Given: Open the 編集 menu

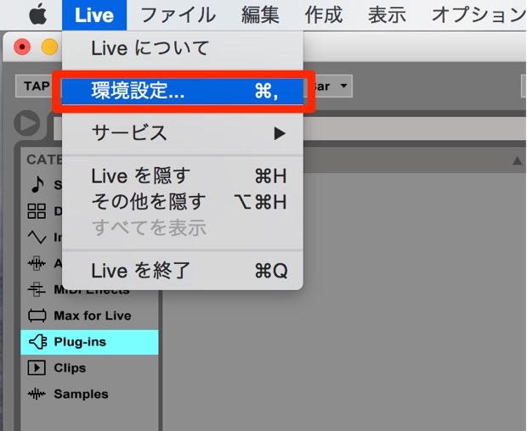Looking at the screenshot, I should [x=260, y=15].
